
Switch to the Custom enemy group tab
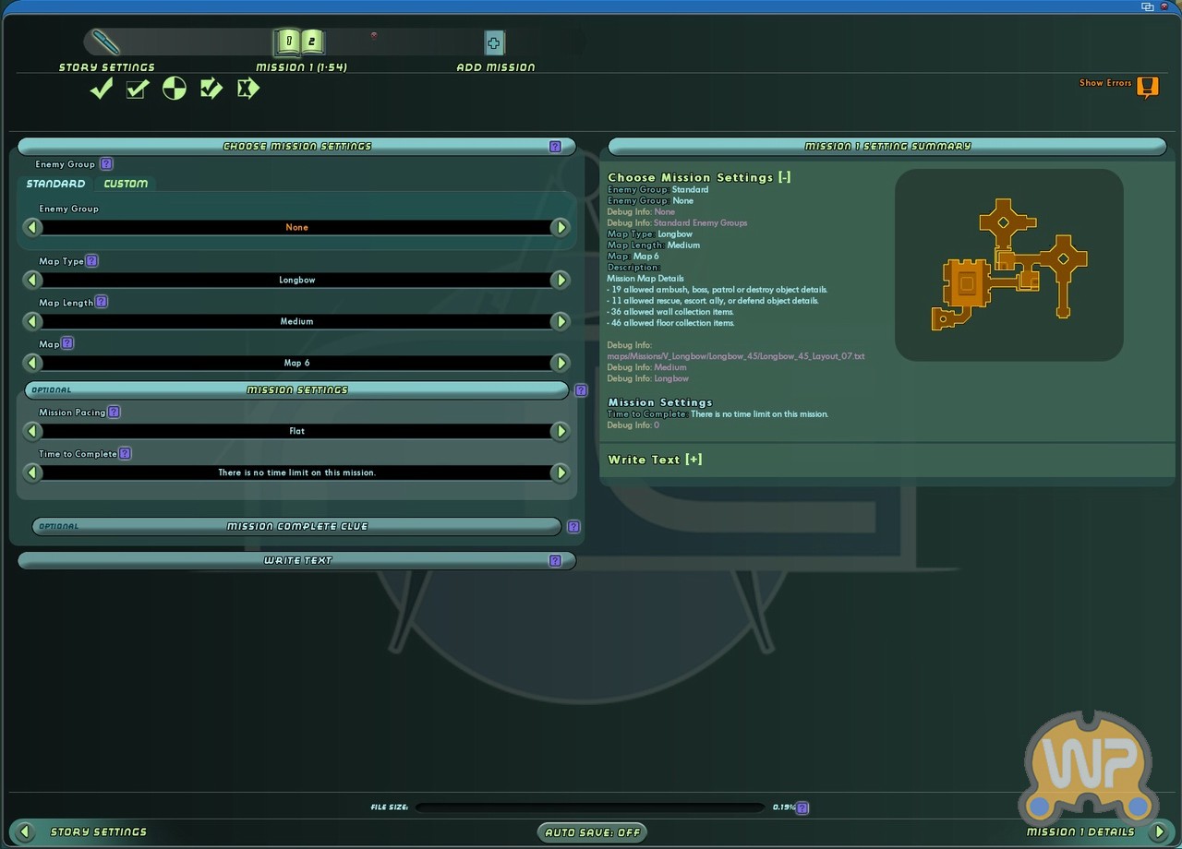pyautogui.click(x=126, y=184)
